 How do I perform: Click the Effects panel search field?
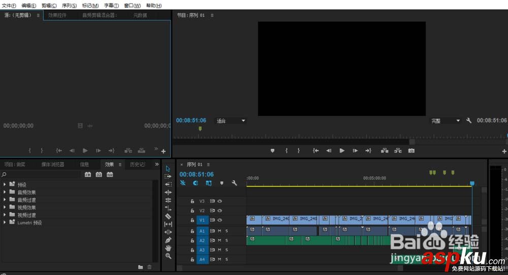point(41,174)
